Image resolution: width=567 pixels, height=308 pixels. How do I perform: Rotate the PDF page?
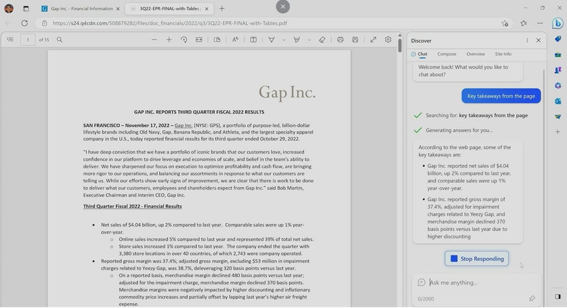[x=184, y=40]
